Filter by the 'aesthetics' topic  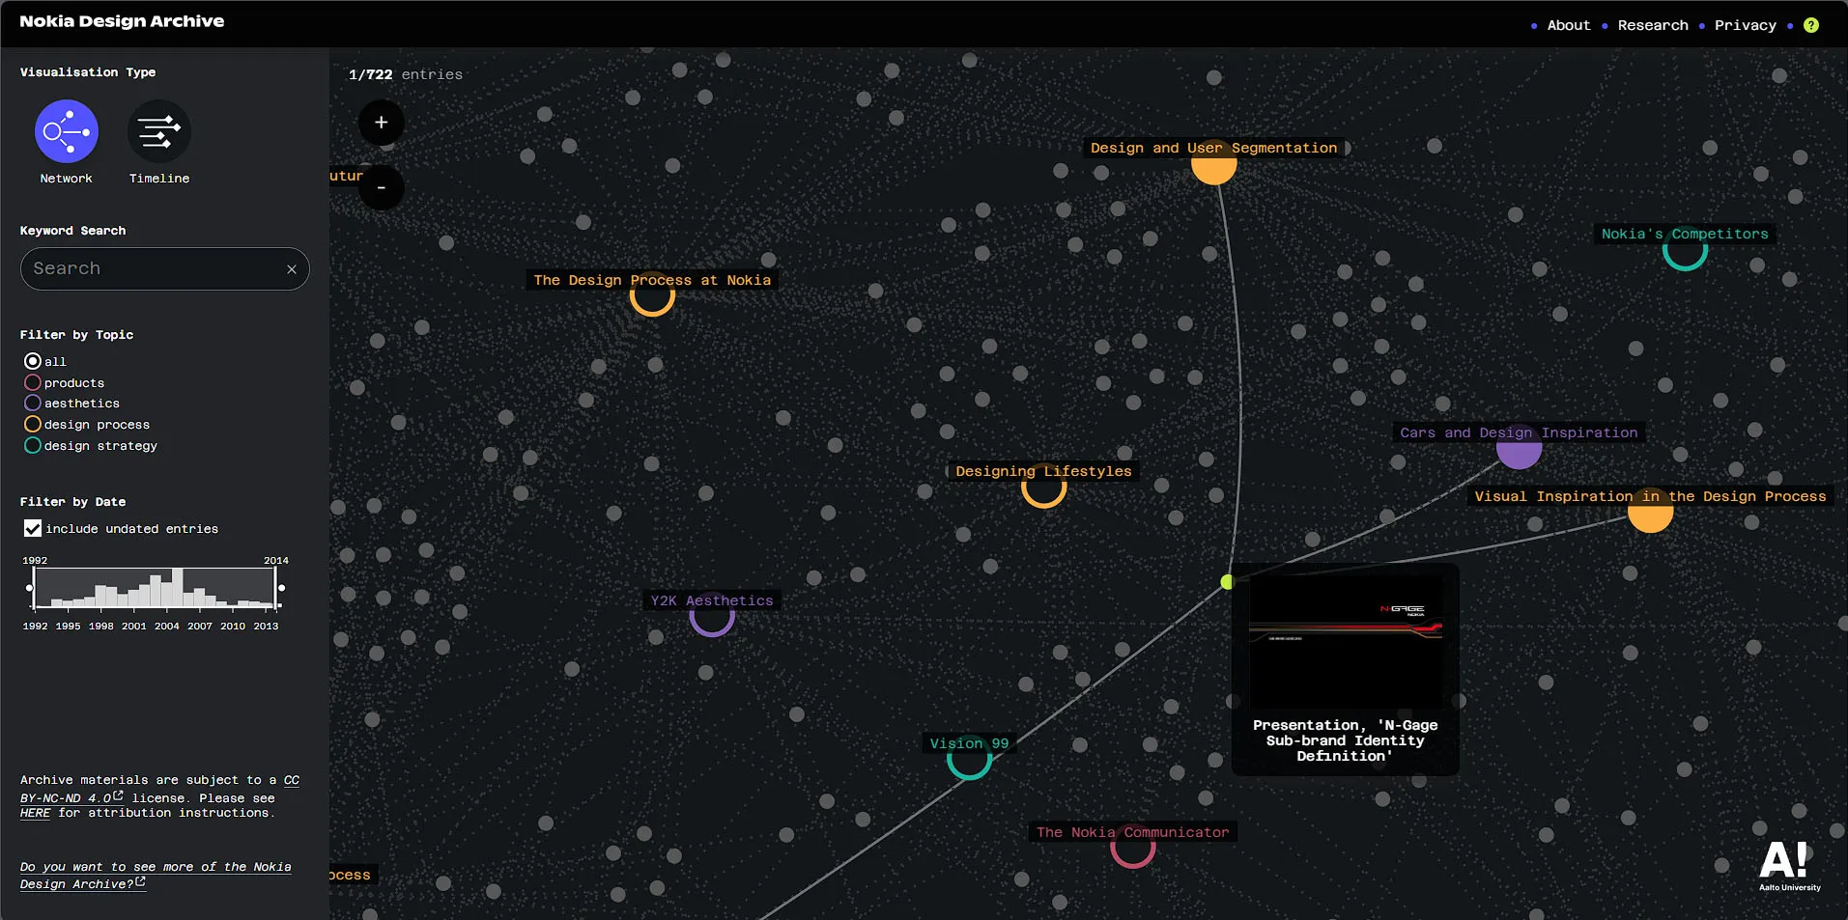33,403
